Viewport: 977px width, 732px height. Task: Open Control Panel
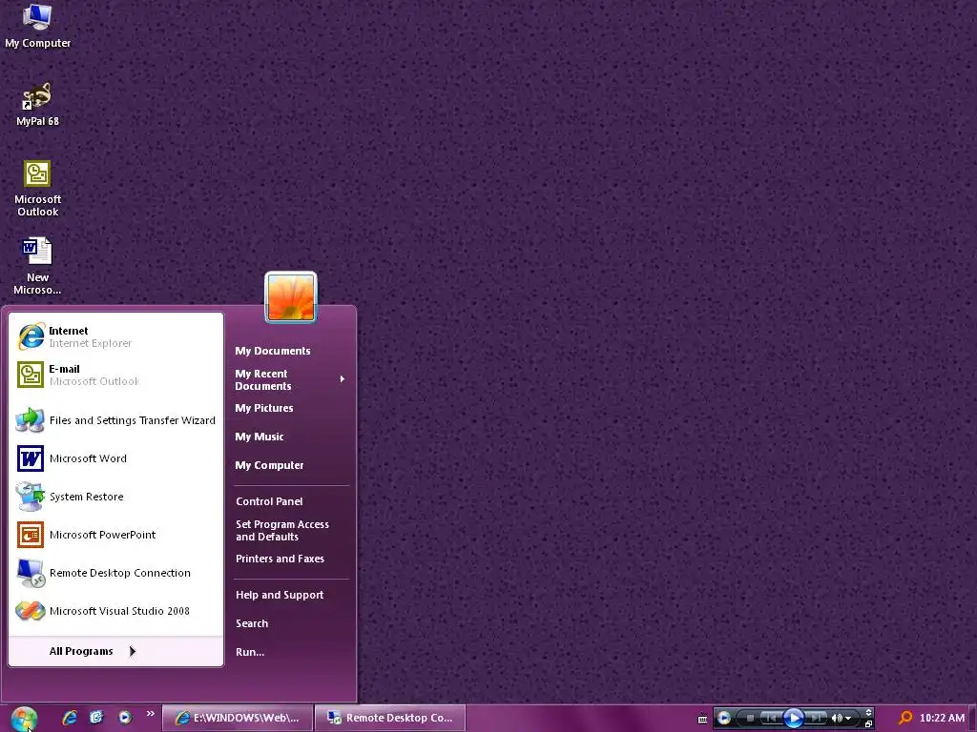269,501
